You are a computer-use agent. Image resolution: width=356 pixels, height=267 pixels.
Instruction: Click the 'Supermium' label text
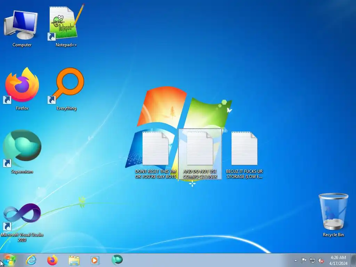tap(22, 171)
